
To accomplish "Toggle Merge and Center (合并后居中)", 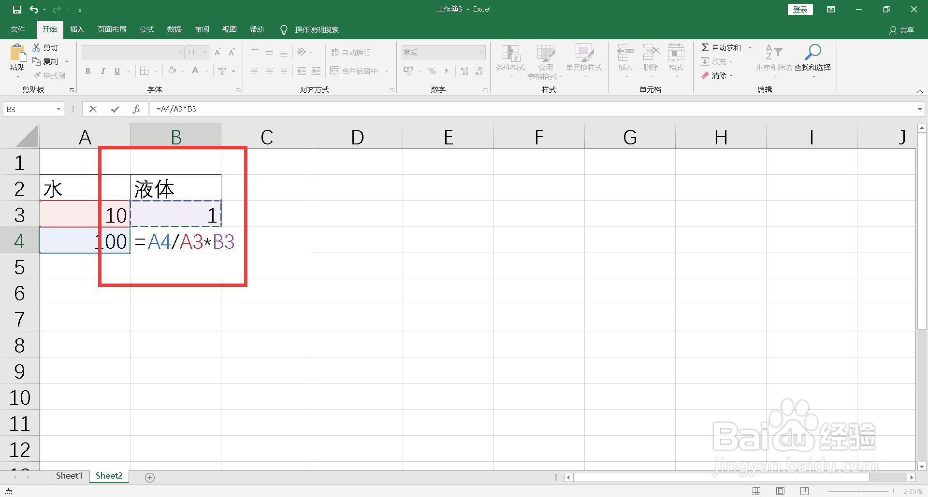I will [354, 71].
